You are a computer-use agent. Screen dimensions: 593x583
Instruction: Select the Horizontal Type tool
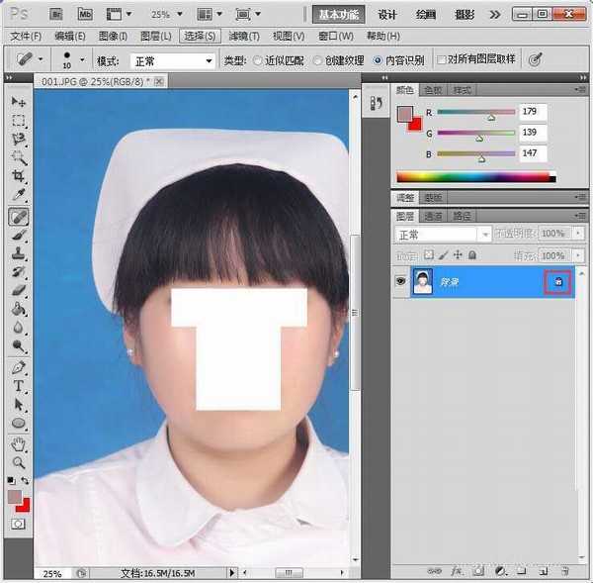(18, 386)
